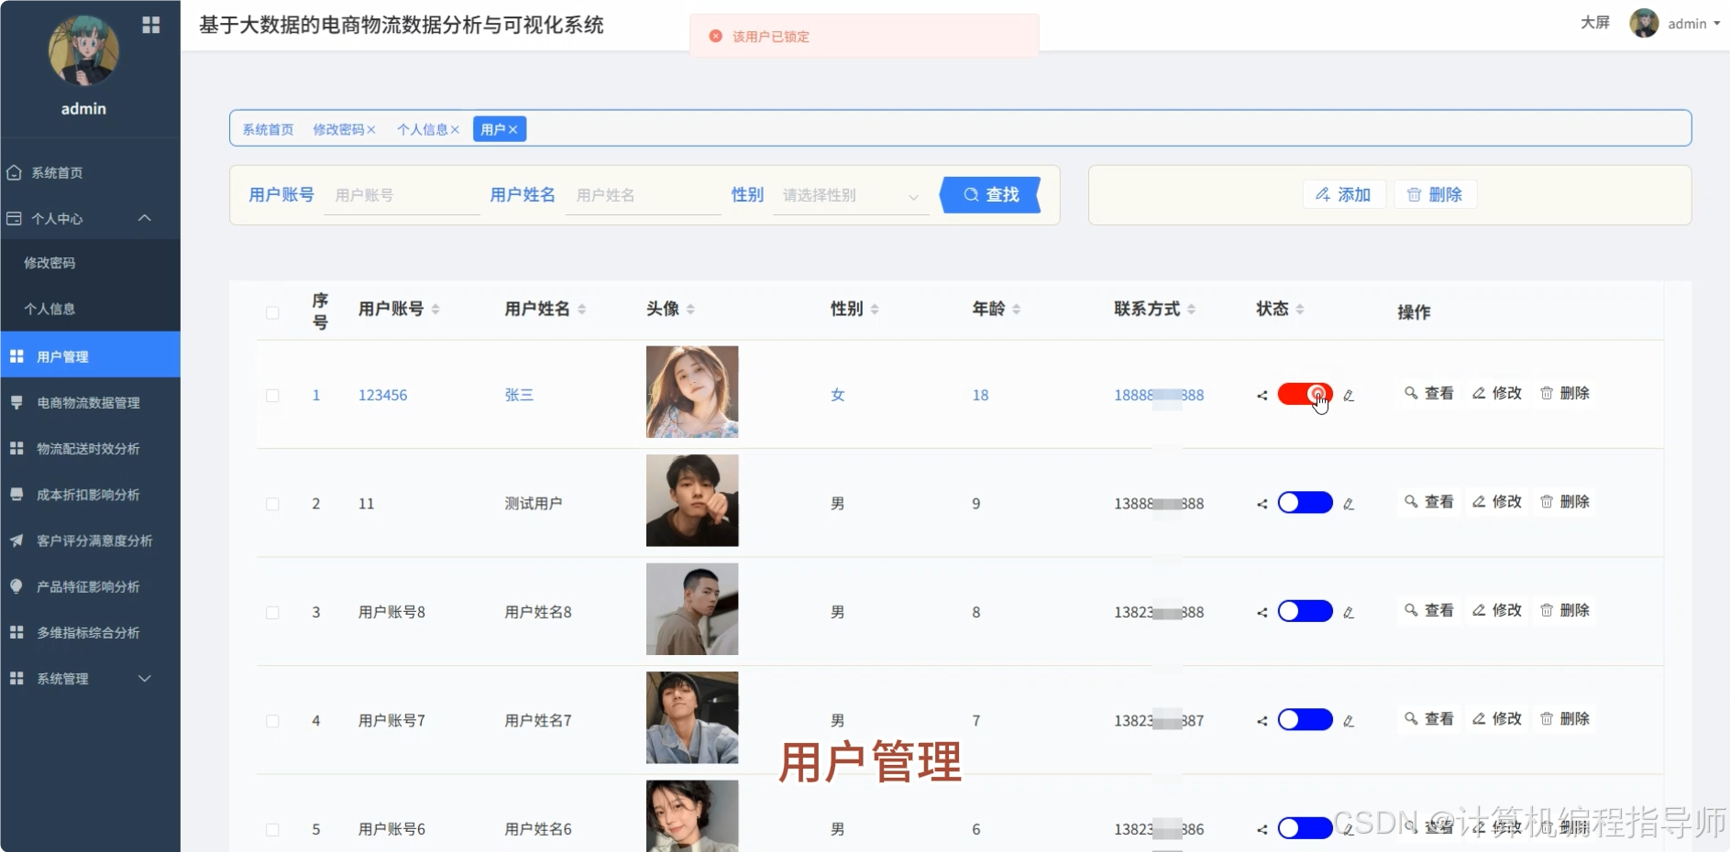Open 修改密码 in the sidebar
This screenshot has width=1730, height=852.
coord(90,263)
